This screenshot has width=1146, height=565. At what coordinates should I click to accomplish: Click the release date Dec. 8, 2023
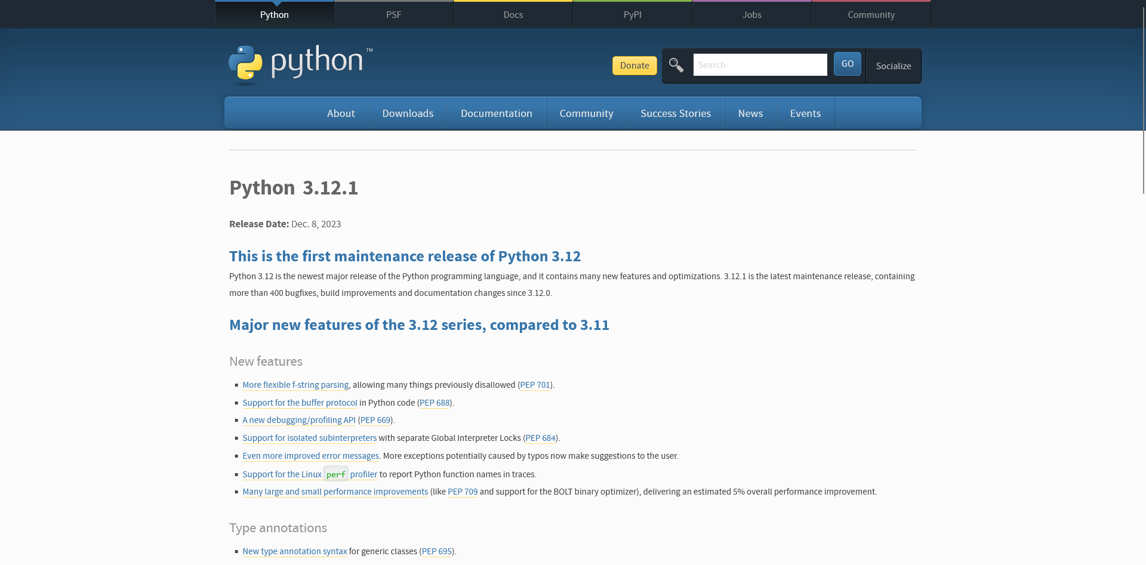click(316, 224)
